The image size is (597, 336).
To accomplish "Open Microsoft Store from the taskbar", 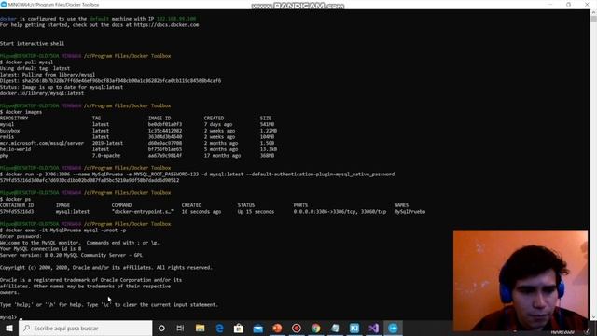I will tap(239, 328).
